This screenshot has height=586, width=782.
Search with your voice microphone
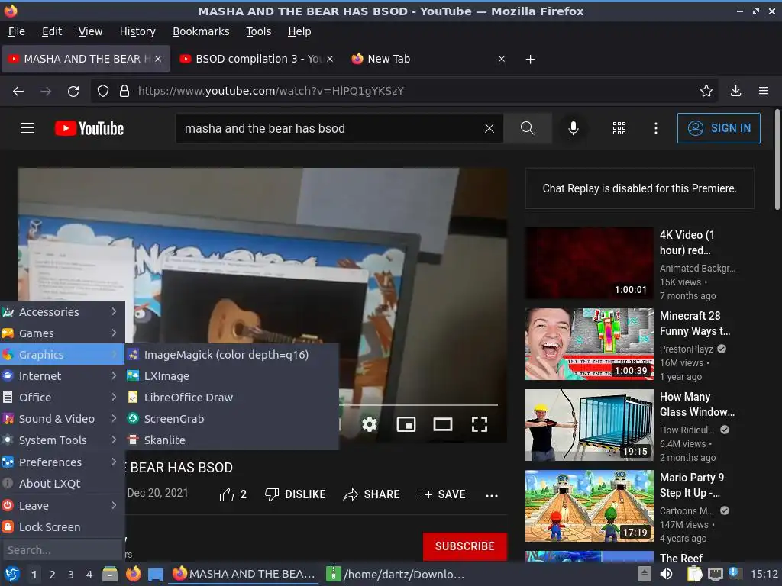[574, 128]
